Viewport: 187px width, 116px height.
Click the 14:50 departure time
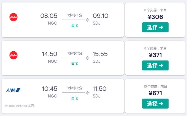click(x=50, y=54)
